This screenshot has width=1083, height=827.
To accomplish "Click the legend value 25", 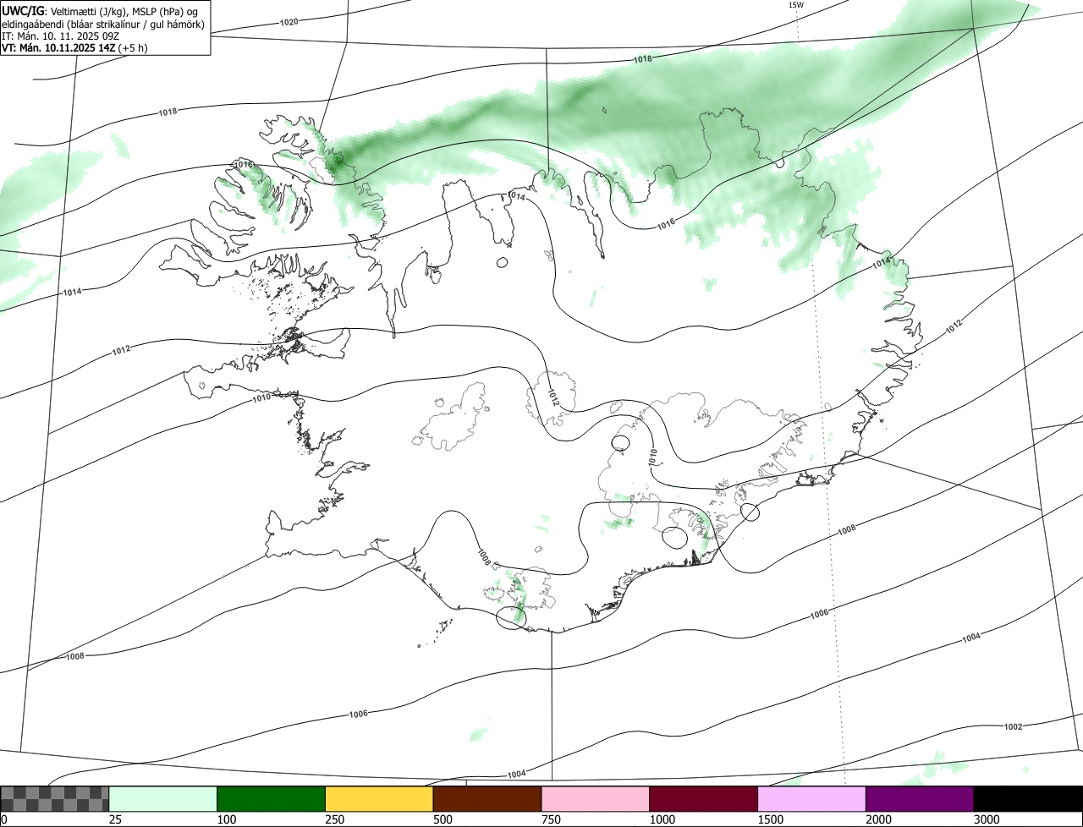I will tap(116, 819).
